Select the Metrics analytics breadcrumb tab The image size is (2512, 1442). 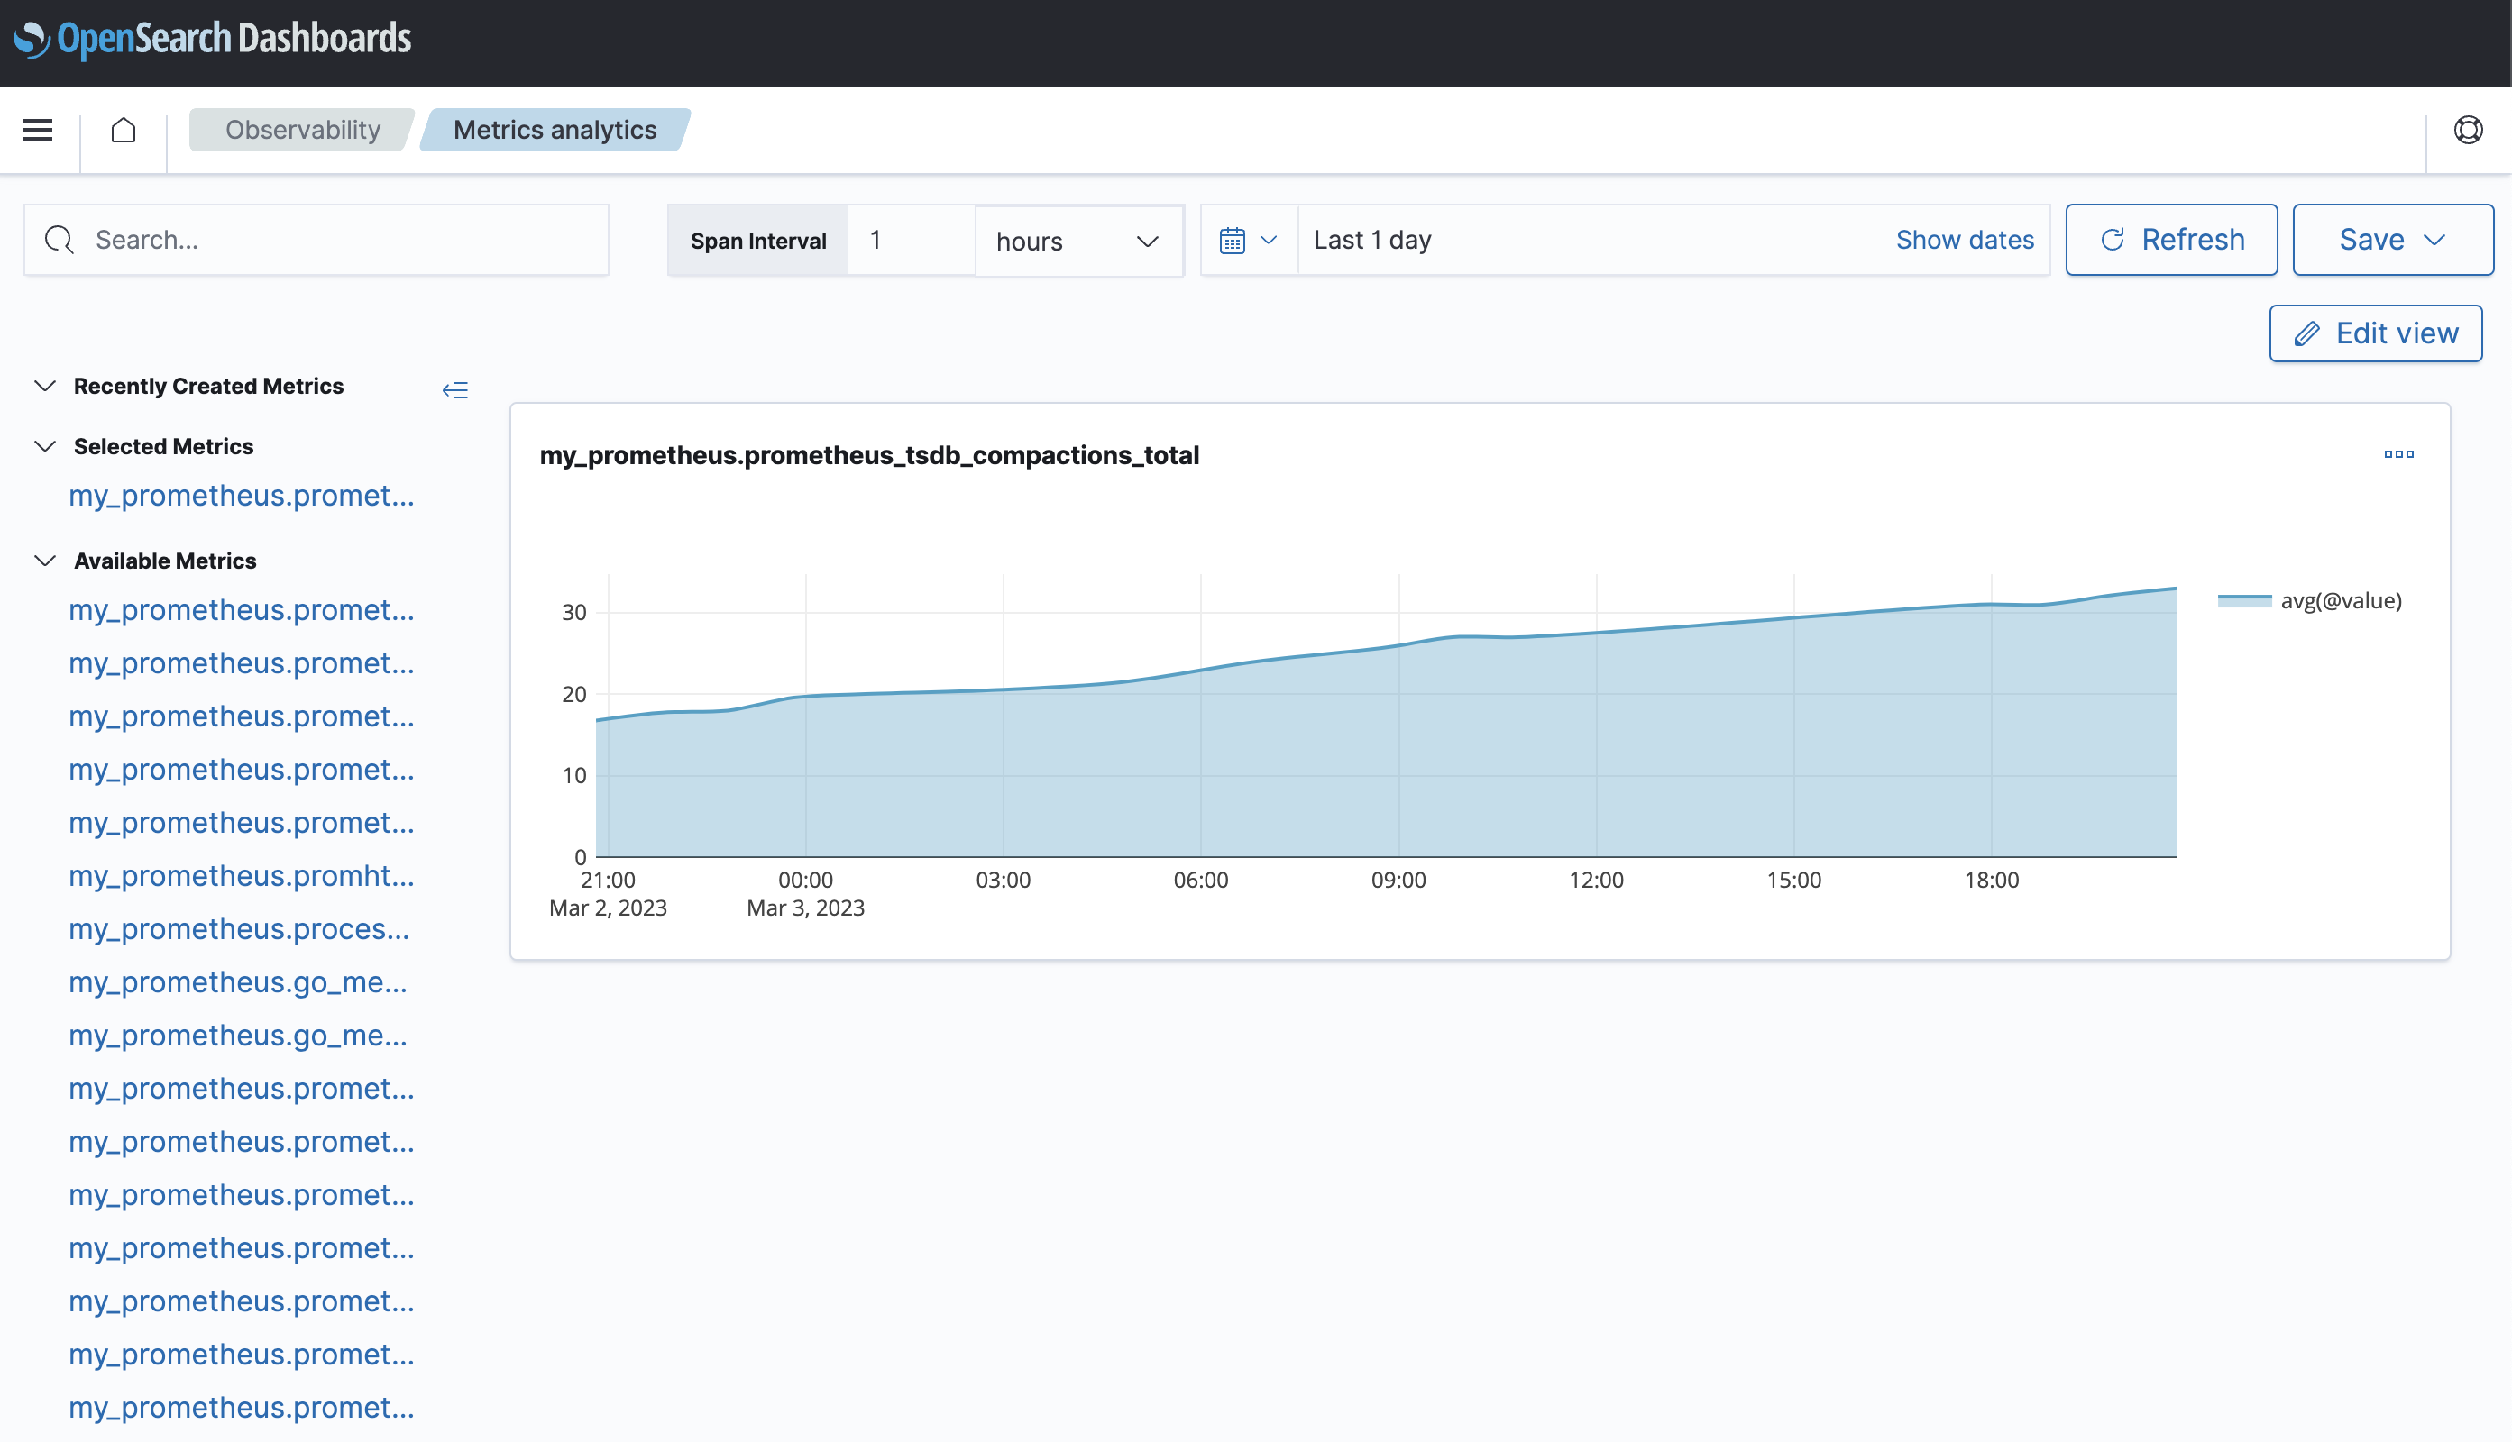[554, 130]
